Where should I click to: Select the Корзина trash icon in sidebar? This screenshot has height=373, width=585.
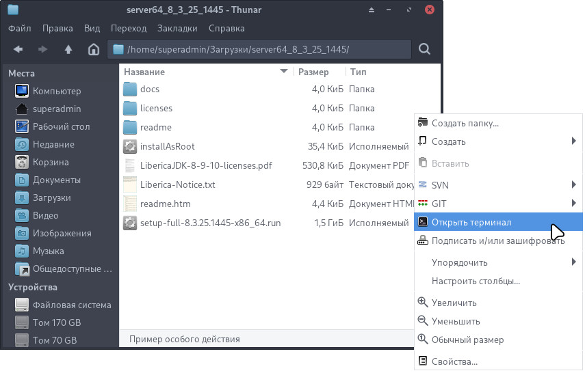tap(22, 163)
